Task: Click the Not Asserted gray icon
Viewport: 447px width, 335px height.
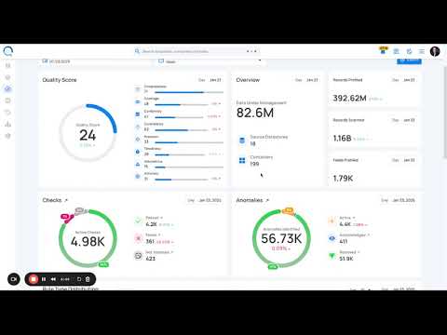Action: pos(138,255)
